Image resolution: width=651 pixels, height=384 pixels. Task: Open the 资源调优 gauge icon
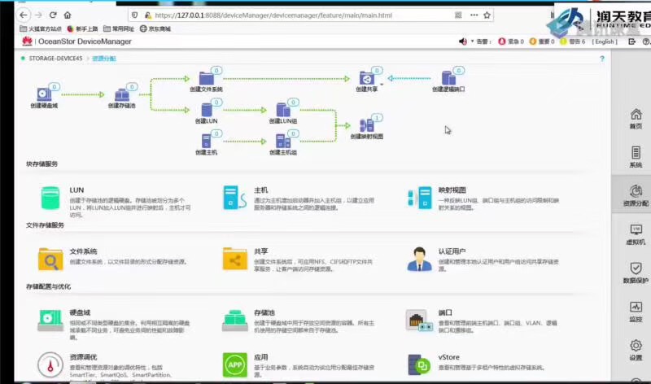click(x=50, y=364)
